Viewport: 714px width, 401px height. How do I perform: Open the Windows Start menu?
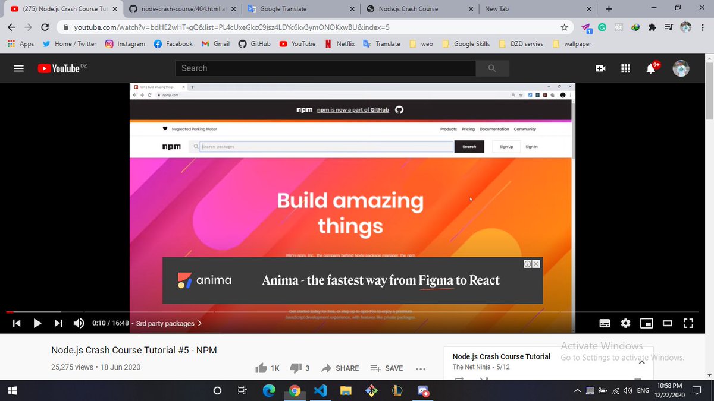12,390
